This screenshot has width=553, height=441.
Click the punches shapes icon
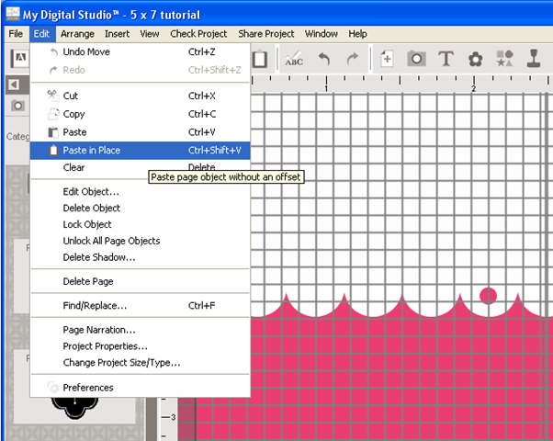[504, 59]
